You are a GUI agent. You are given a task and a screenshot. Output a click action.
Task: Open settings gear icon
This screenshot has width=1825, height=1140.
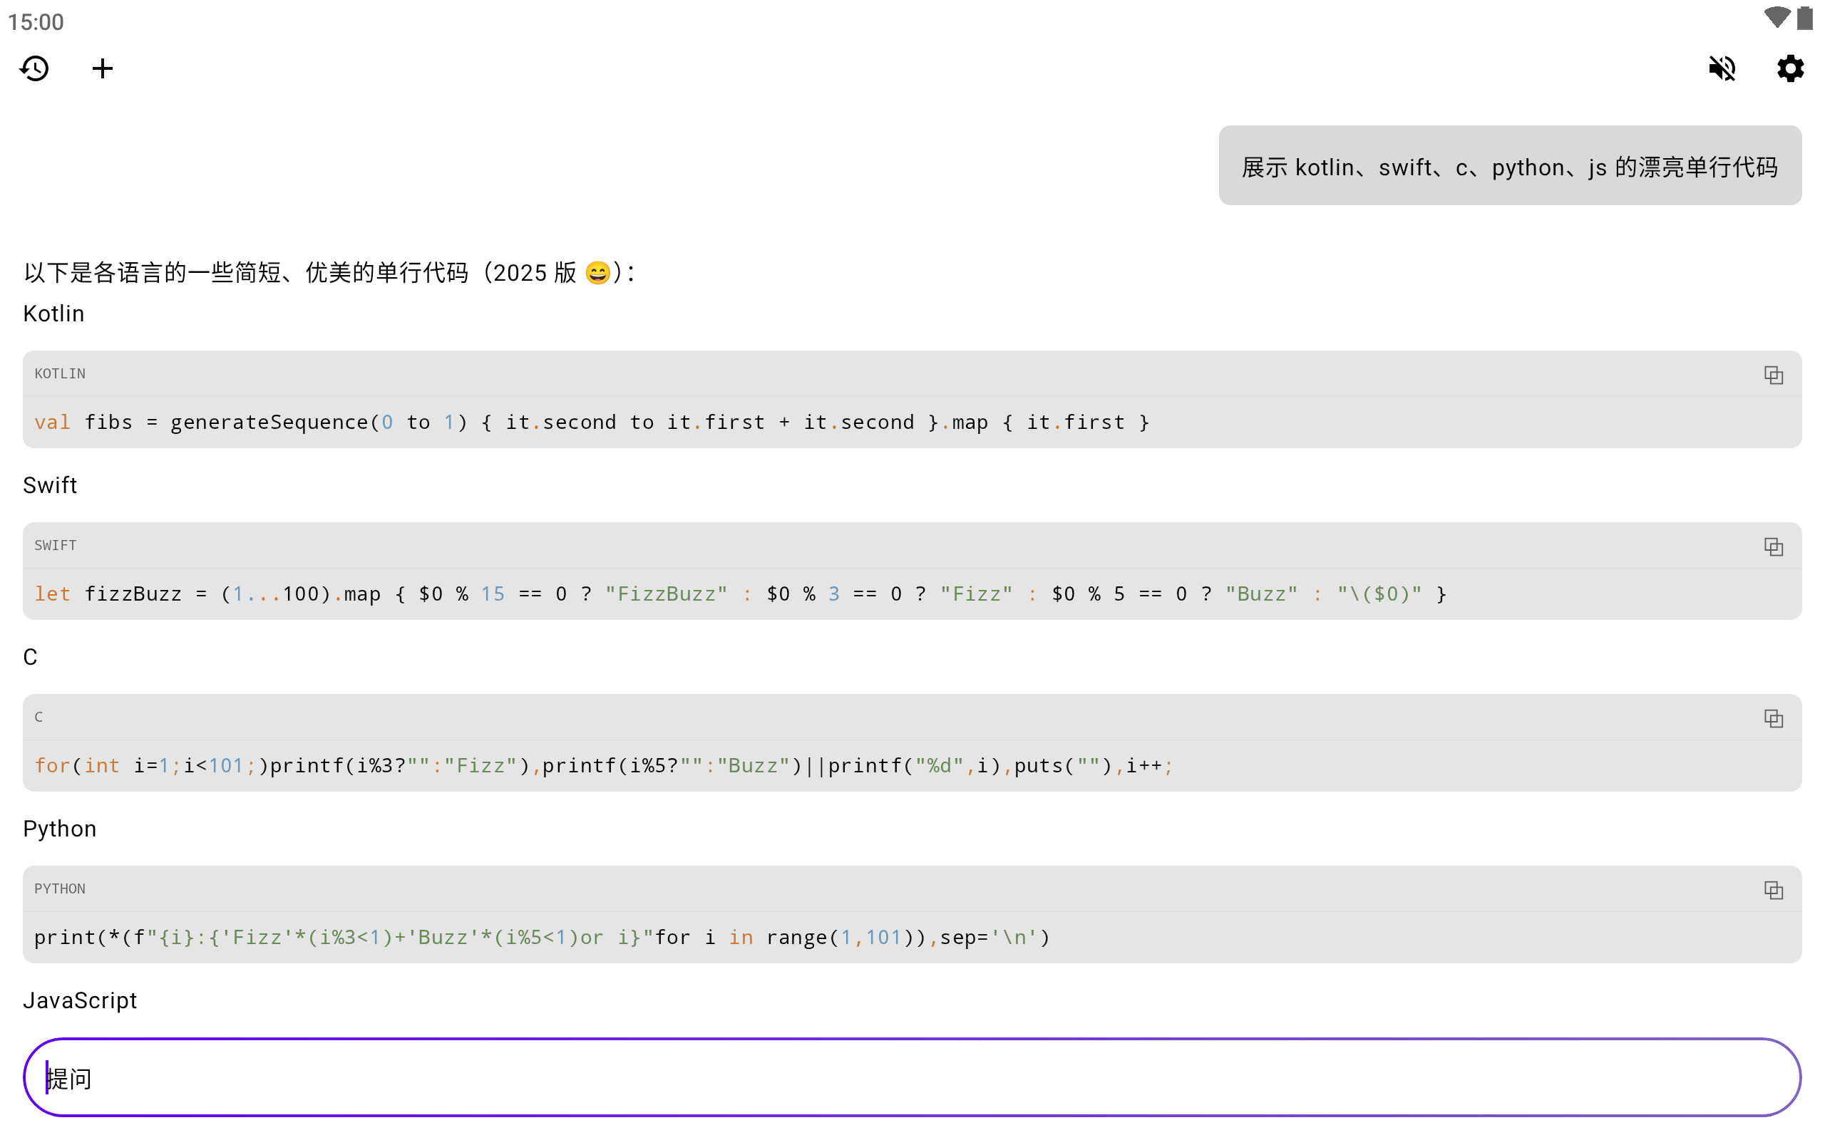tap(1789, 68)
